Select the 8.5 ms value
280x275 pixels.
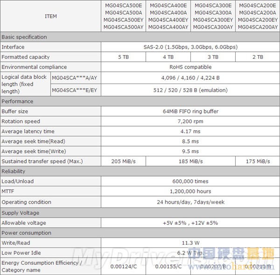(x=190, y=141)
